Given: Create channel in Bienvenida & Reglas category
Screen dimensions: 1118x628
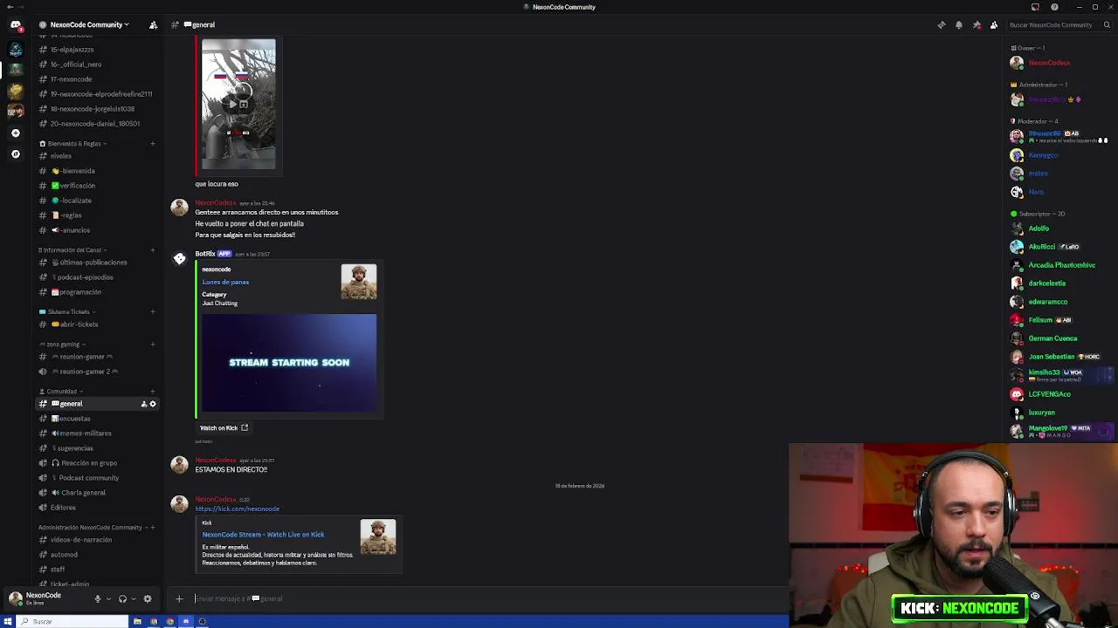Looking at the screenshot, I should (x=153, y=143).
